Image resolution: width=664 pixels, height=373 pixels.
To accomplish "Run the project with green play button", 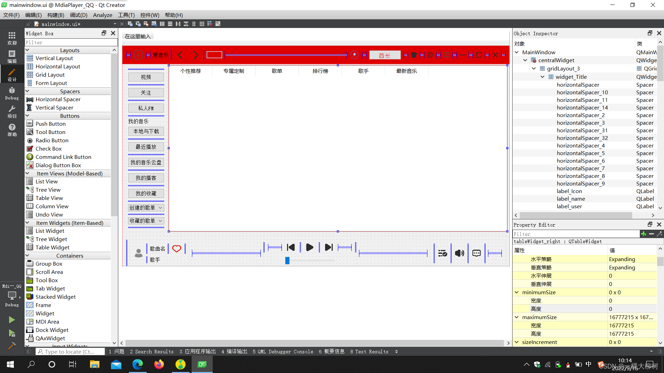I will (x=12, y=319).
